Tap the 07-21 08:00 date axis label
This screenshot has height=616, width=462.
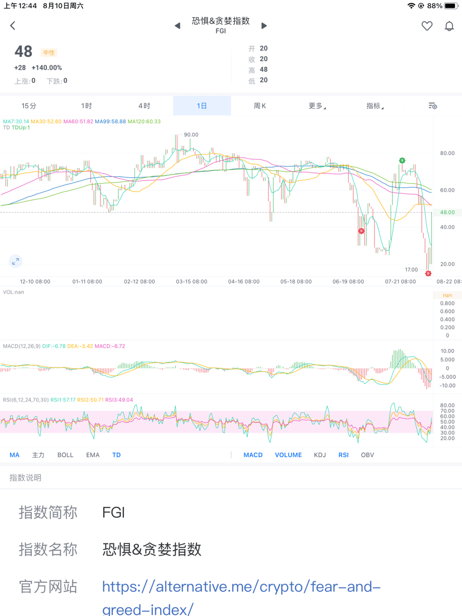tap(400, 282)
